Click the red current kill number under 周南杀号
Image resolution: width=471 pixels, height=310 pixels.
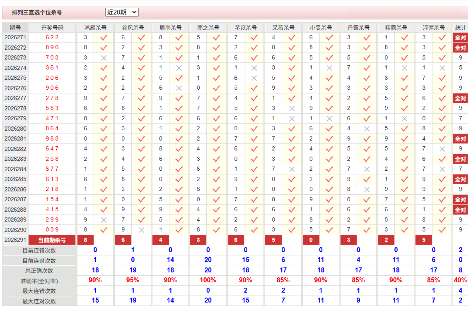pos(161,240)
